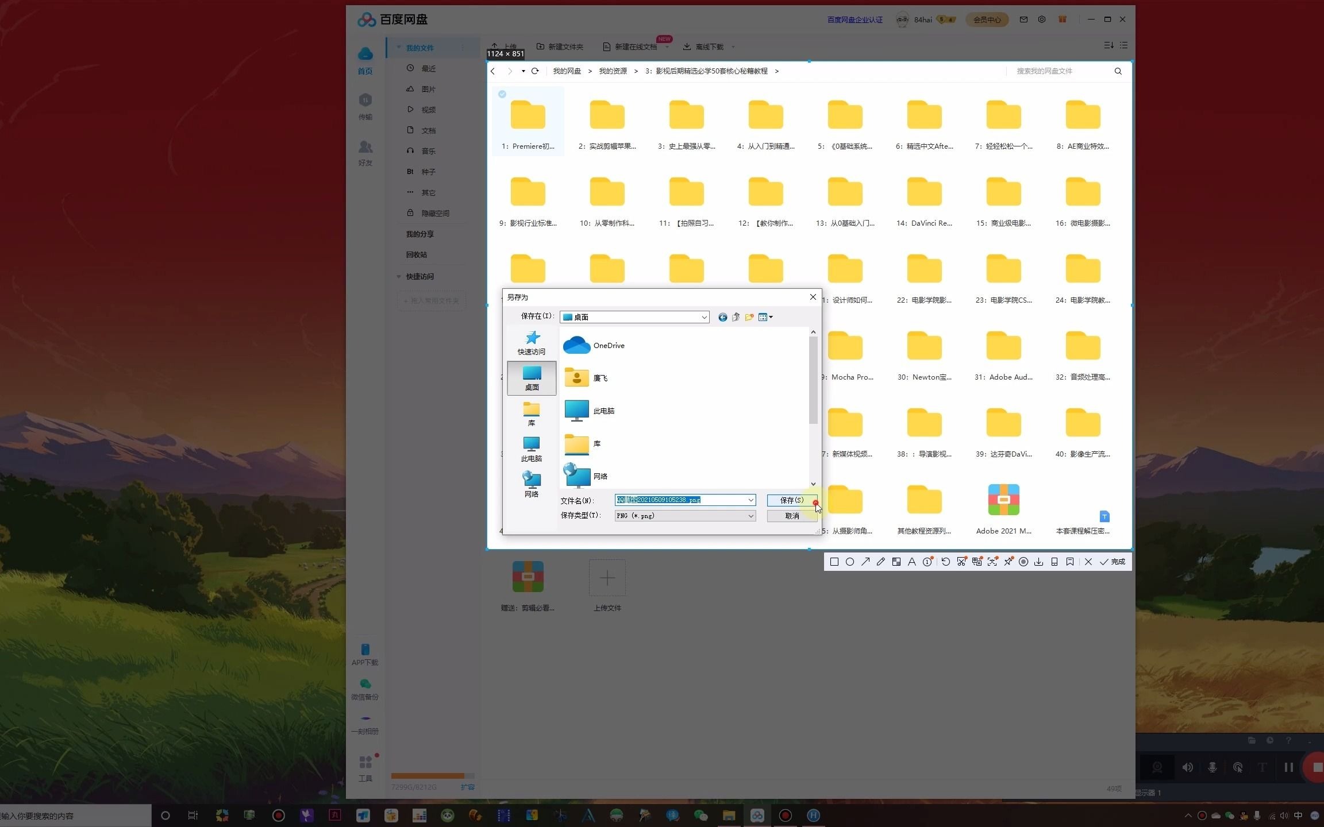The image size is (1324, 827).
Task: Select the ellipse annotation tool in screenshot toolbar
Action: [850, 562]
